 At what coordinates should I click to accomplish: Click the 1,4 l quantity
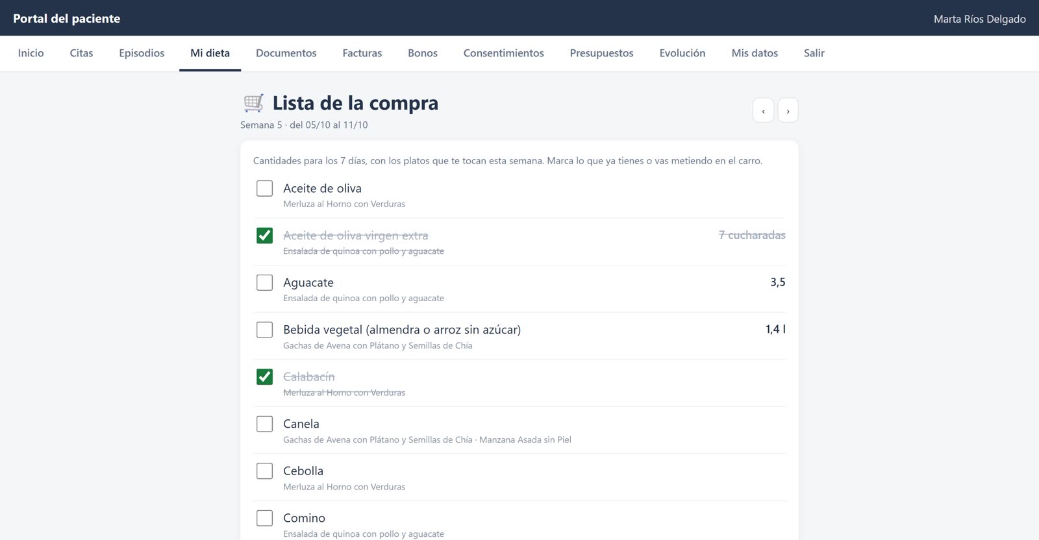click(x=775, y=329)
